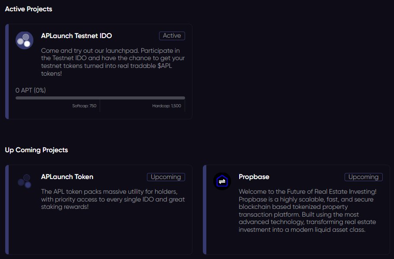Click the Upcoming badge on APLaunch Token

coord(166,177)
